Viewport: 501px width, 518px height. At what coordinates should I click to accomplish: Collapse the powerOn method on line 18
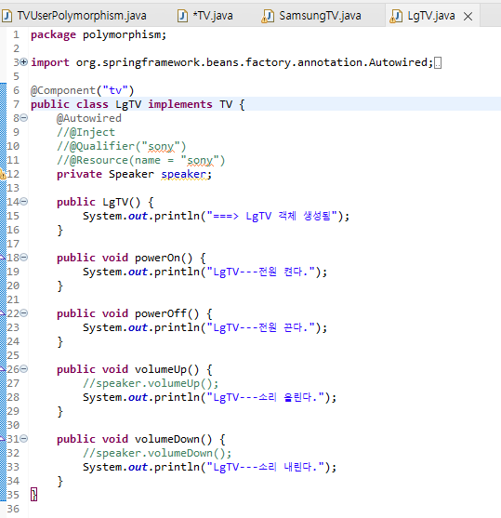[x=24, y=257]
